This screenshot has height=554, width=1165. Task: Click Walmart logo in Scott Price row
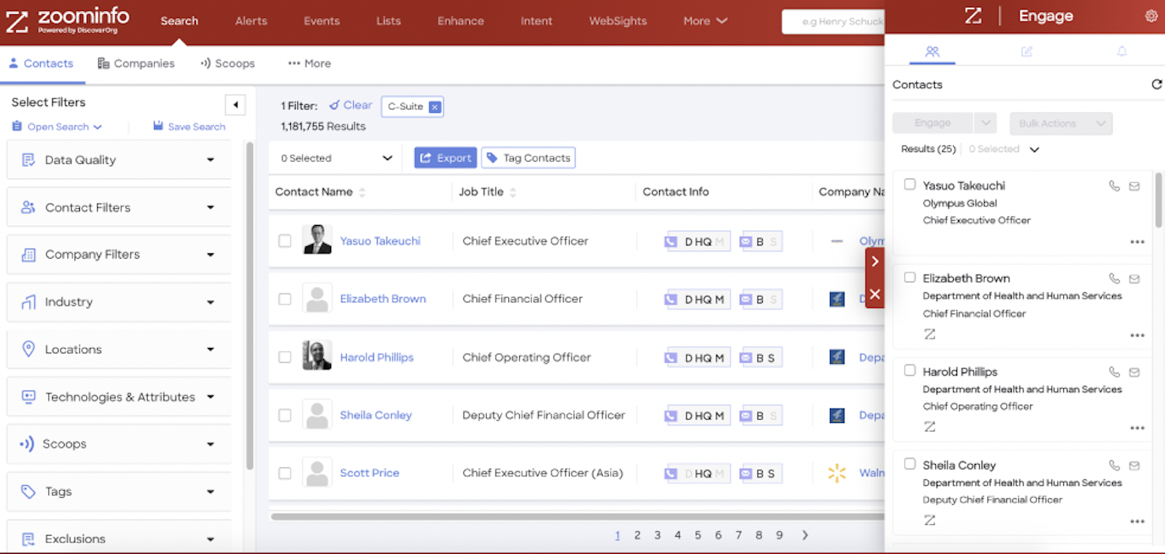point(837,473)
